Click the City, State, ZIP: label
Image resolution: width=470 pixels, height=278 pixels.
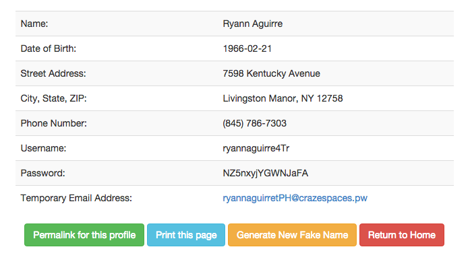tap(53, 98)
